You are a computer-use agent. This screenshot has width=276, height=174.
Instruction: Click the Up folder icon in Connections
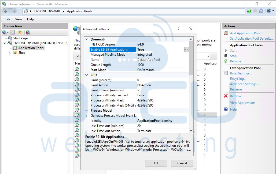coord(20,32)
